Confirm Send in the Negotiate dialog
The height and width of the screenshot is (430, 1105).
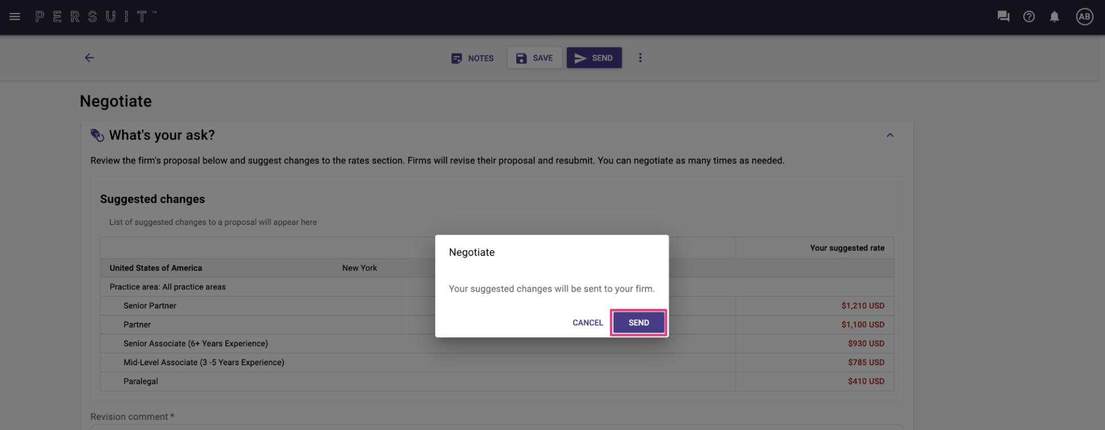point(639,322)
